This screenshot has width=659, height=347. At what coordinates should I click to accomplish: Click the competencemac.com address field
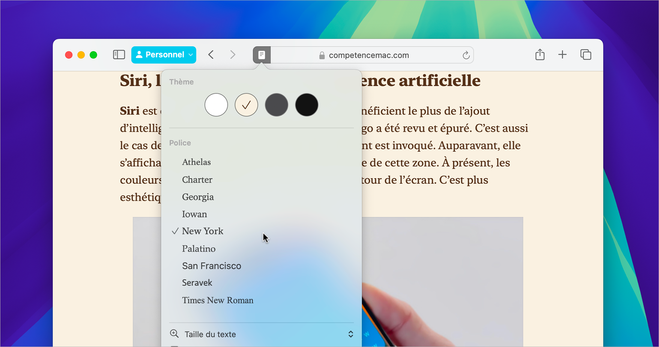point(369,55)
